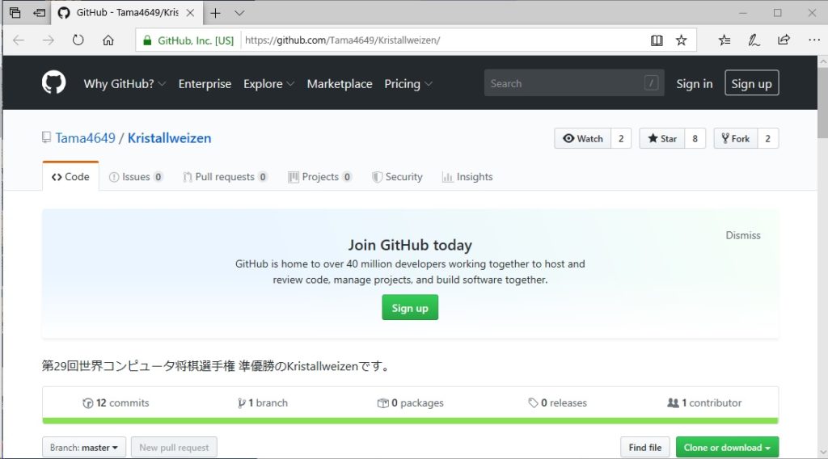Screen dimensions: 828x459
Task: Open the Branch: master dropdown
Action: pyautogui.click(x=84, y=448)
